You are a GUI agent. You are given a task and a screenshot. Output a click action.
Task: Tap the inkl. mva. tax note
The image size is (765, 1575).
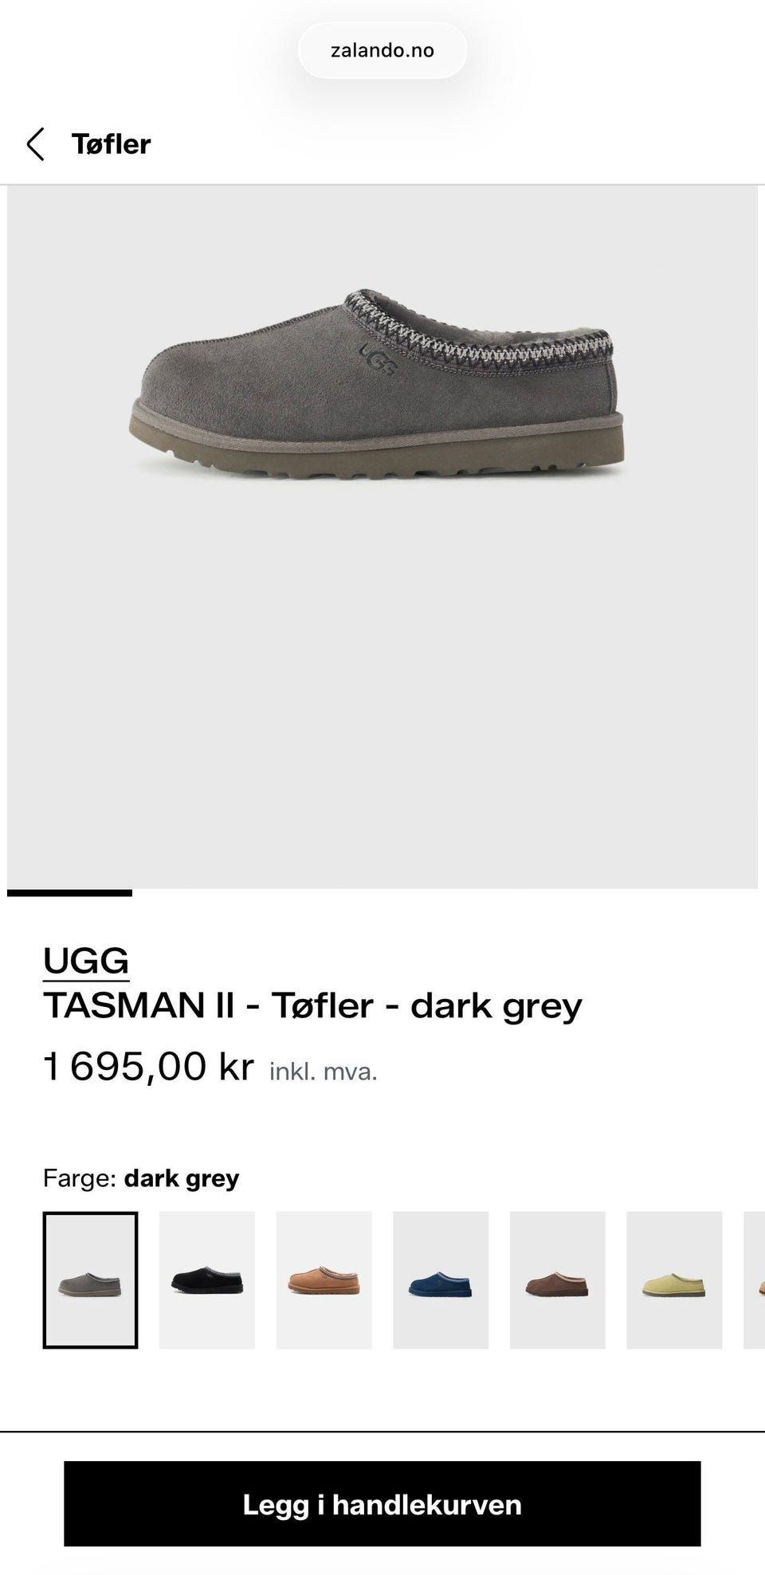pos(324,1072)
